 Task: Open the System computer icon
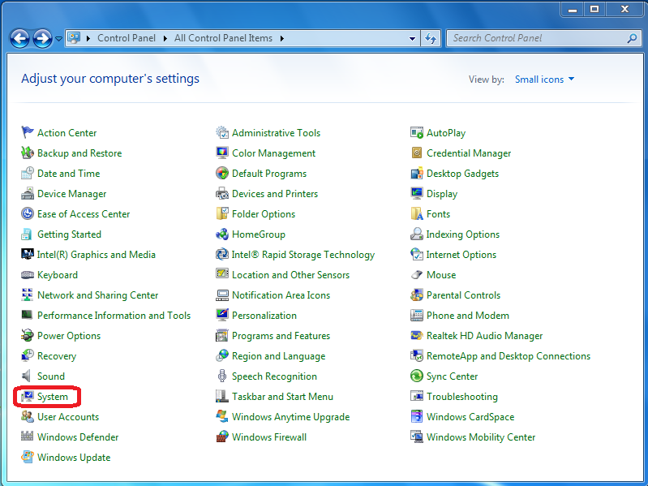[x=28, y=396]
